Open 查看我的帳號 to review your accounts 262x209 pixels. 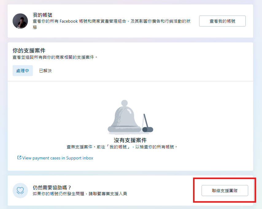[x=222, y=21]
